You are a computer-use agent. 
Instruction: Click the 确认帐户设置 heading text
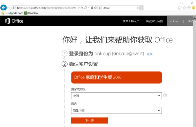[x=84, y=64]
